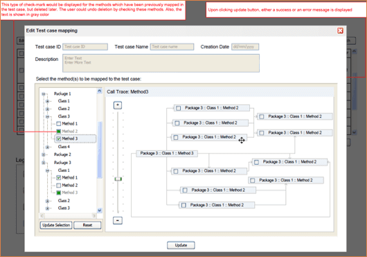367x257 pixels.
Task: Expand Class 3 under Package 3
Action: tap(48, 208)
